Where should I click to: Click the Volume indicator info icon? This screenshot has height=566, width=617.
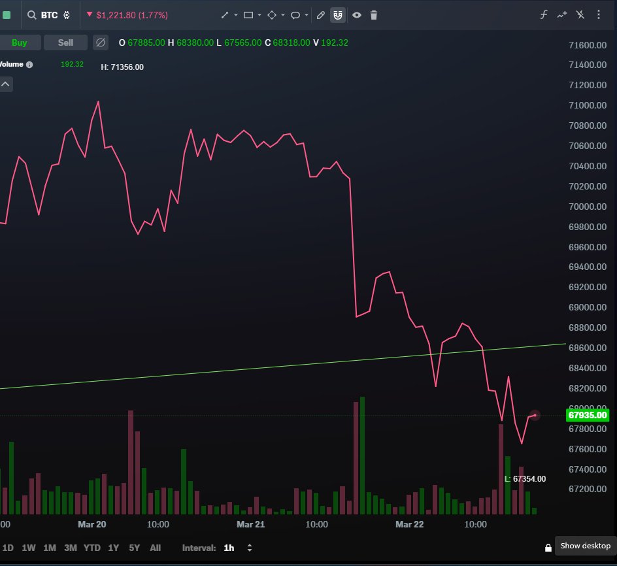(29, 65)
